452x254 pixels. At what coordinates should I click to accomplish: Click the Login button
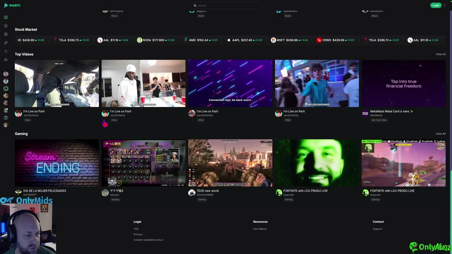click(x=436, y=5)
